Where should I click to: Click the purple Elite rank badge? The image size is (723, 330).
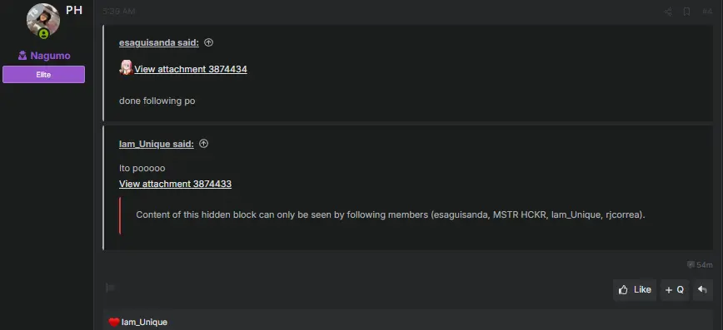pyautogui.click(x=44, y=75)
